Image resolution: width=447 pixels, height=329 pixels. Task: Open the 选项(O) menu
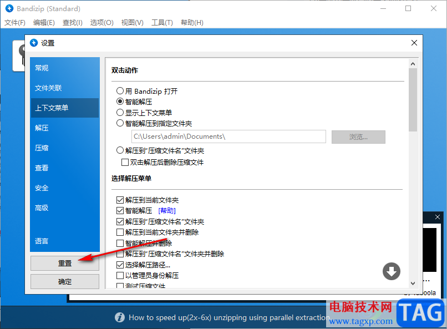coord(102,23)
